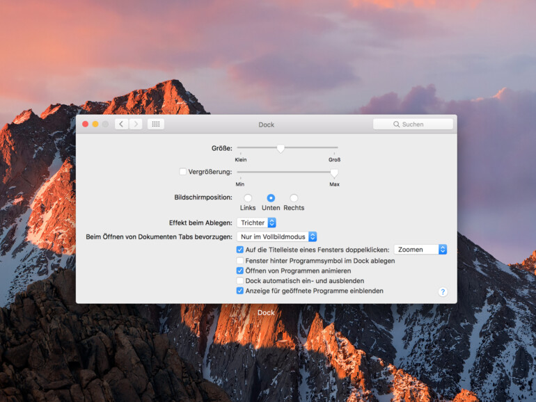Click the Min label under magnification slider
This screenshot has width=536, height=402.
(240, 184)
